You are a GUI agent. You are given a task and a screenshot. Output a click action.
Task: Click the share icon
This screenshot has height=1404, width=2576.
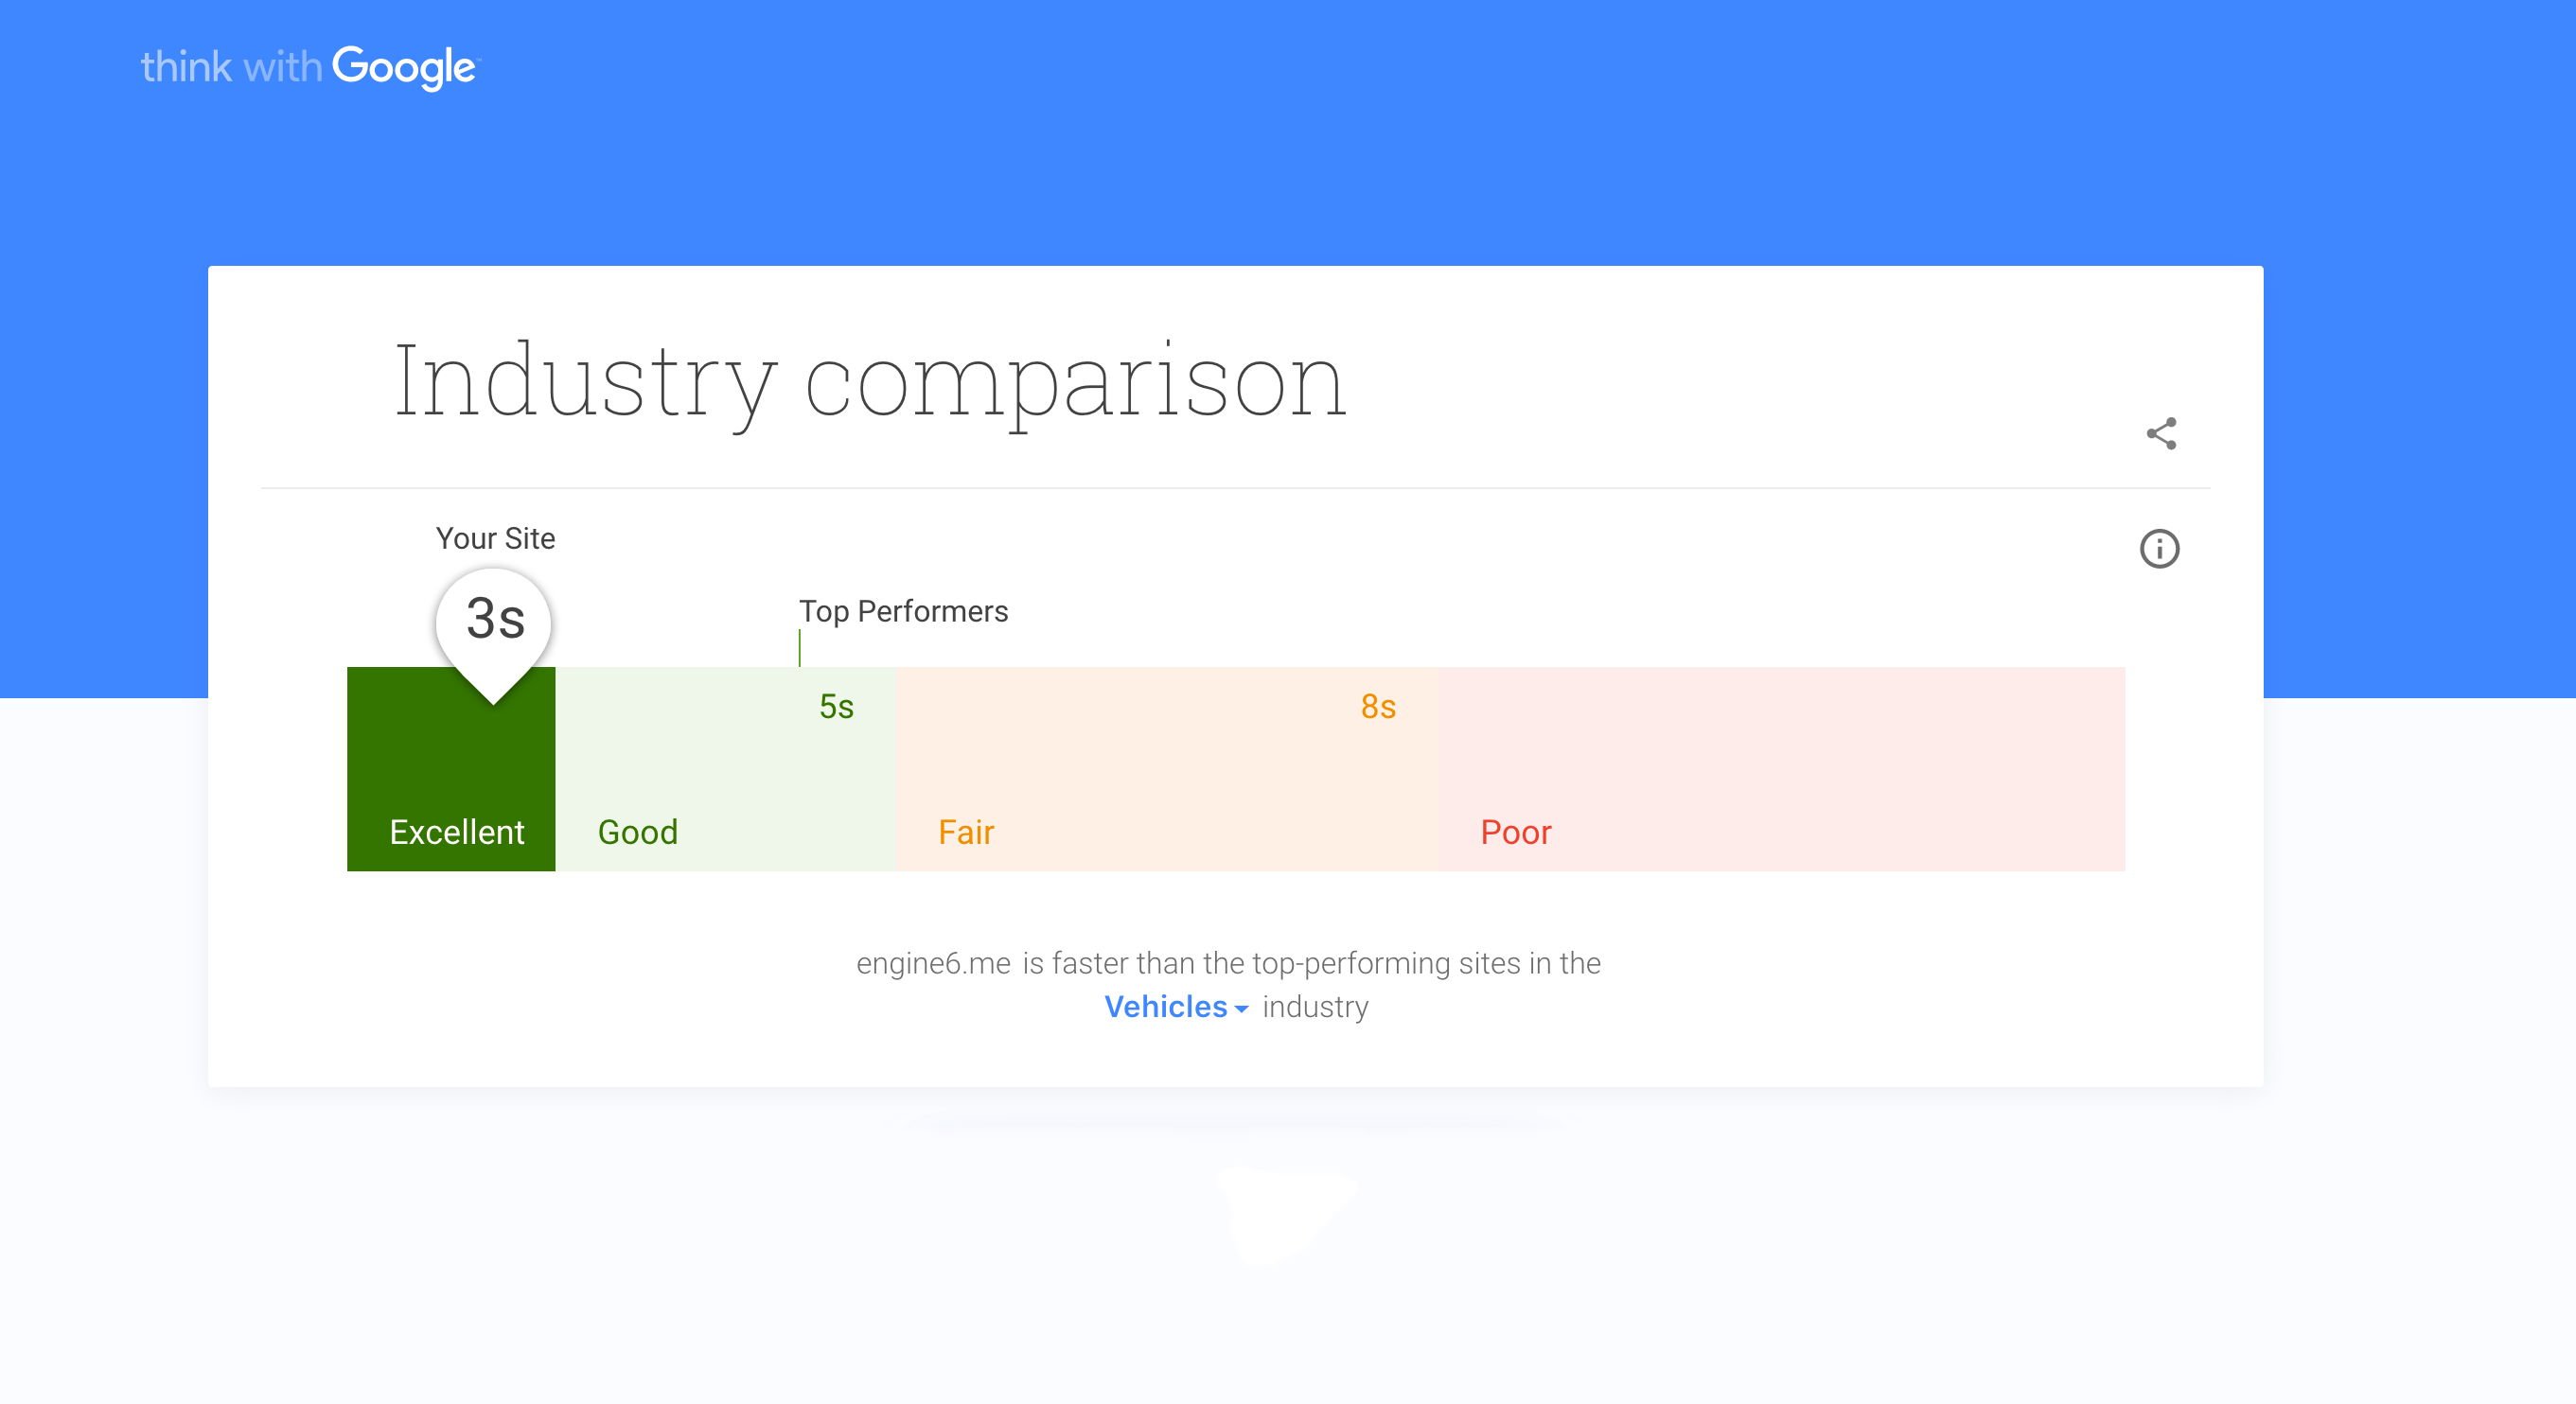click(x=2161, y=434)
